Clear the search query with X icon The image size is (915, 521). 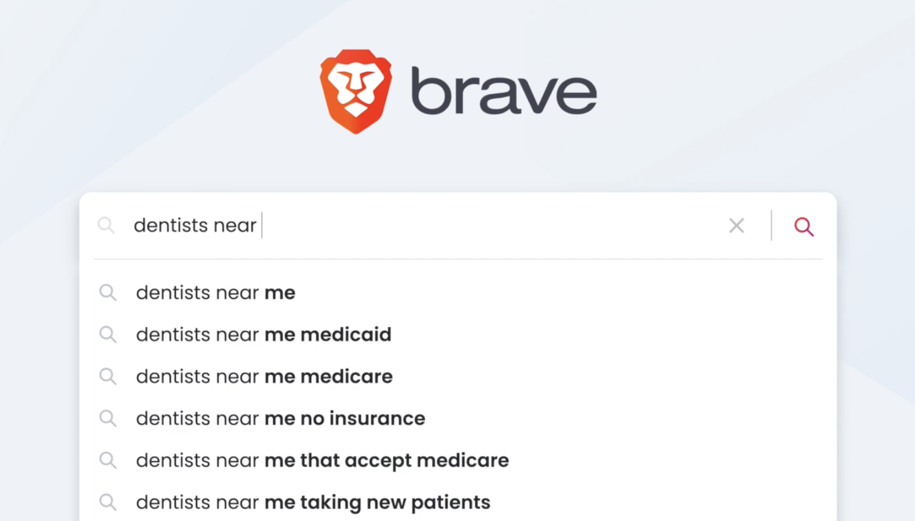pos(736,225)
